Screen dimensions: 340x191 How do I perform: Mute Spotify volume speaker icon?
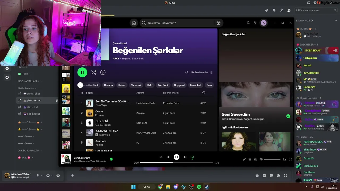pos(261,159)
